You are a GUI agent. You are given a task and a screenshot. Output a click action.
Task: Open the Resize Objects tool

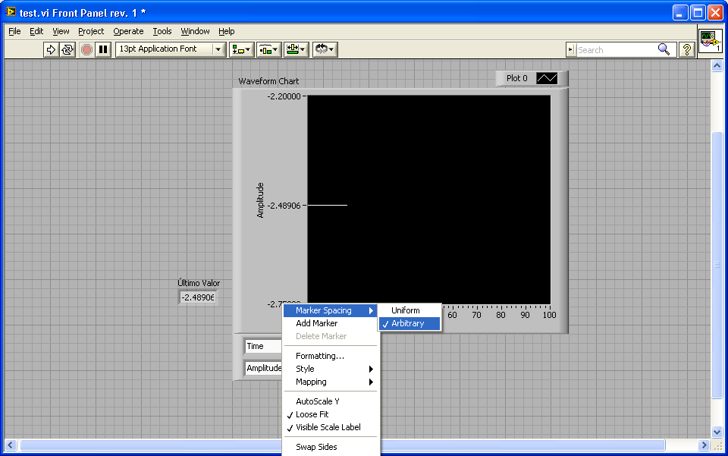296,49
